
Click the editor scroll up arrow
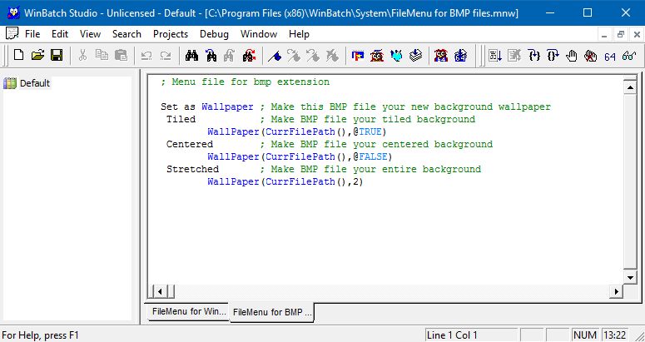pos(630,87)
